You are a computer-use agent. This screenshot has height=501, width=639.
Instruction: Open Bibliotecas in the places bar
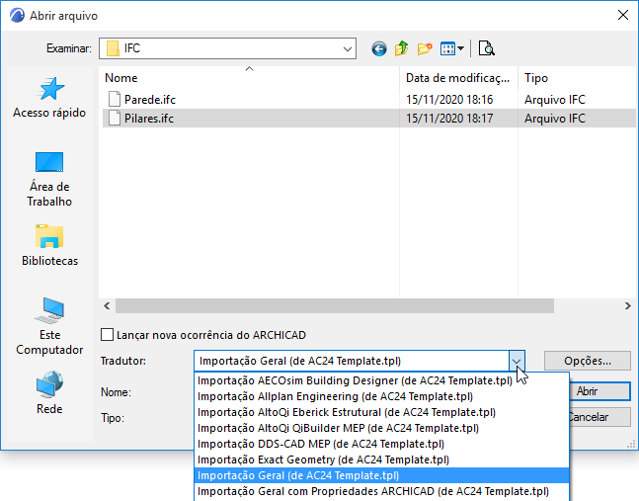[x=49, y=245]
